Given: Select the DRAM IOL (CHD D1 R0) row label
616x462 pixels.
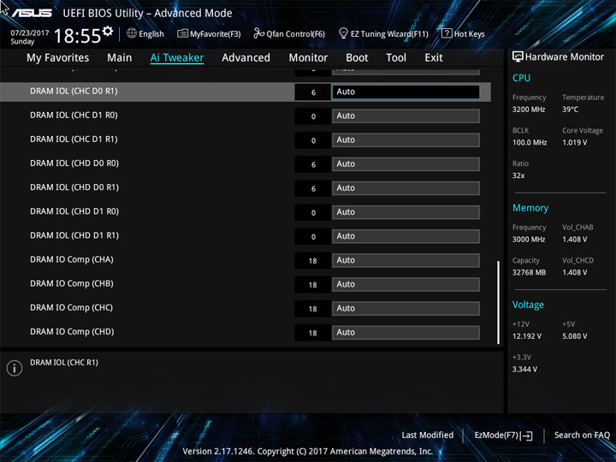Looking at the screenshot, I should click(x=74, y=211).
